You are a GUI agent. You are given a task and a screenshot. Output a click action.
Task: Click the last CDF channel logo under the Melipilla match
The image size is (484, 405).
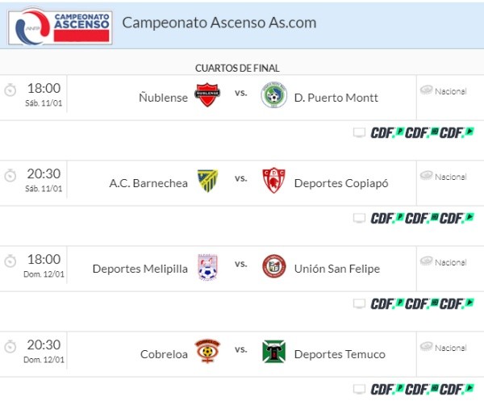pyautogui.click(x=457, y=303)
